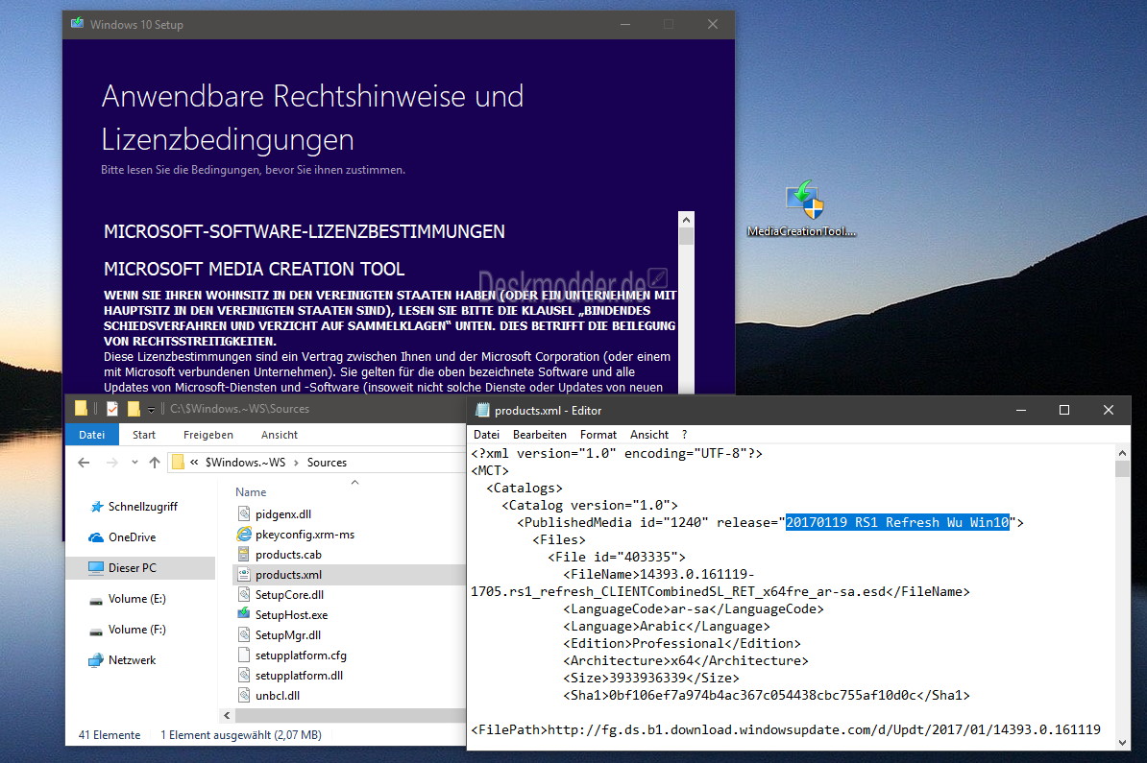The image size is (1147, 763).
Task: Select the pkeyconfig.xrm-ms file
Action: coord(305,535)
